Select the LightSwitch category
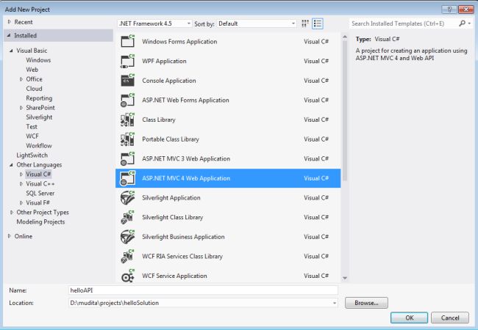The height and width of the screenshot is (330, 478). click(32, 155)
